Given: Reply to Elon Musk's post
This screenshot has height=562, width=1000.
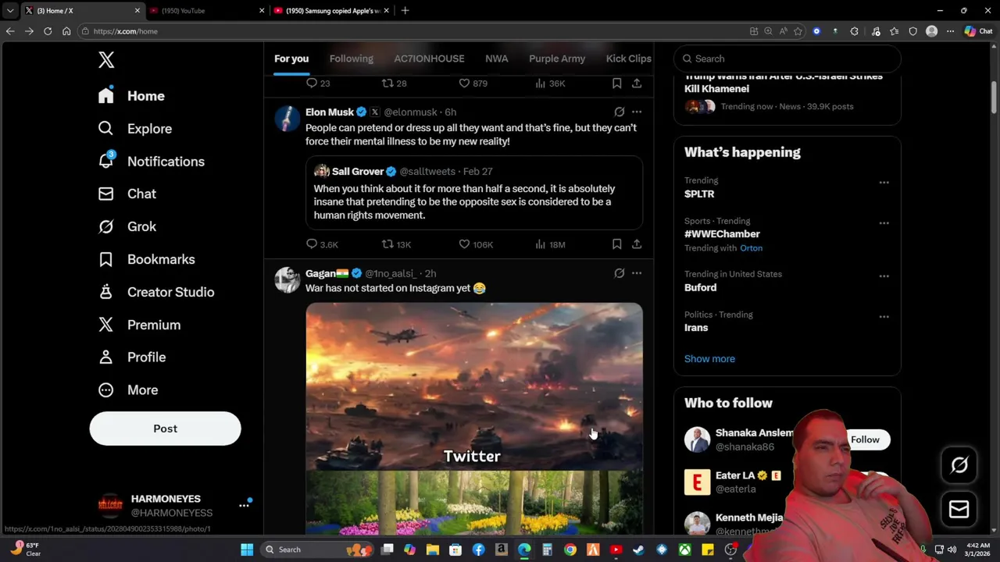Looking at the screenshot, I should [322, 244].
